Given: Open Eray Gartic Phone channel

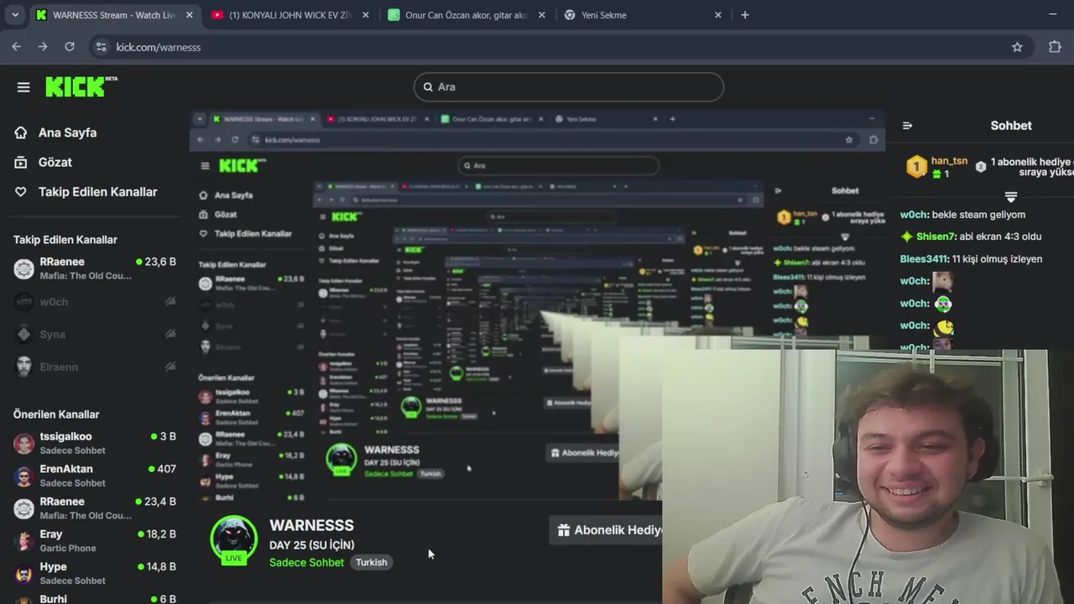Looking at the screenshot, I should (x=95, y=541).
